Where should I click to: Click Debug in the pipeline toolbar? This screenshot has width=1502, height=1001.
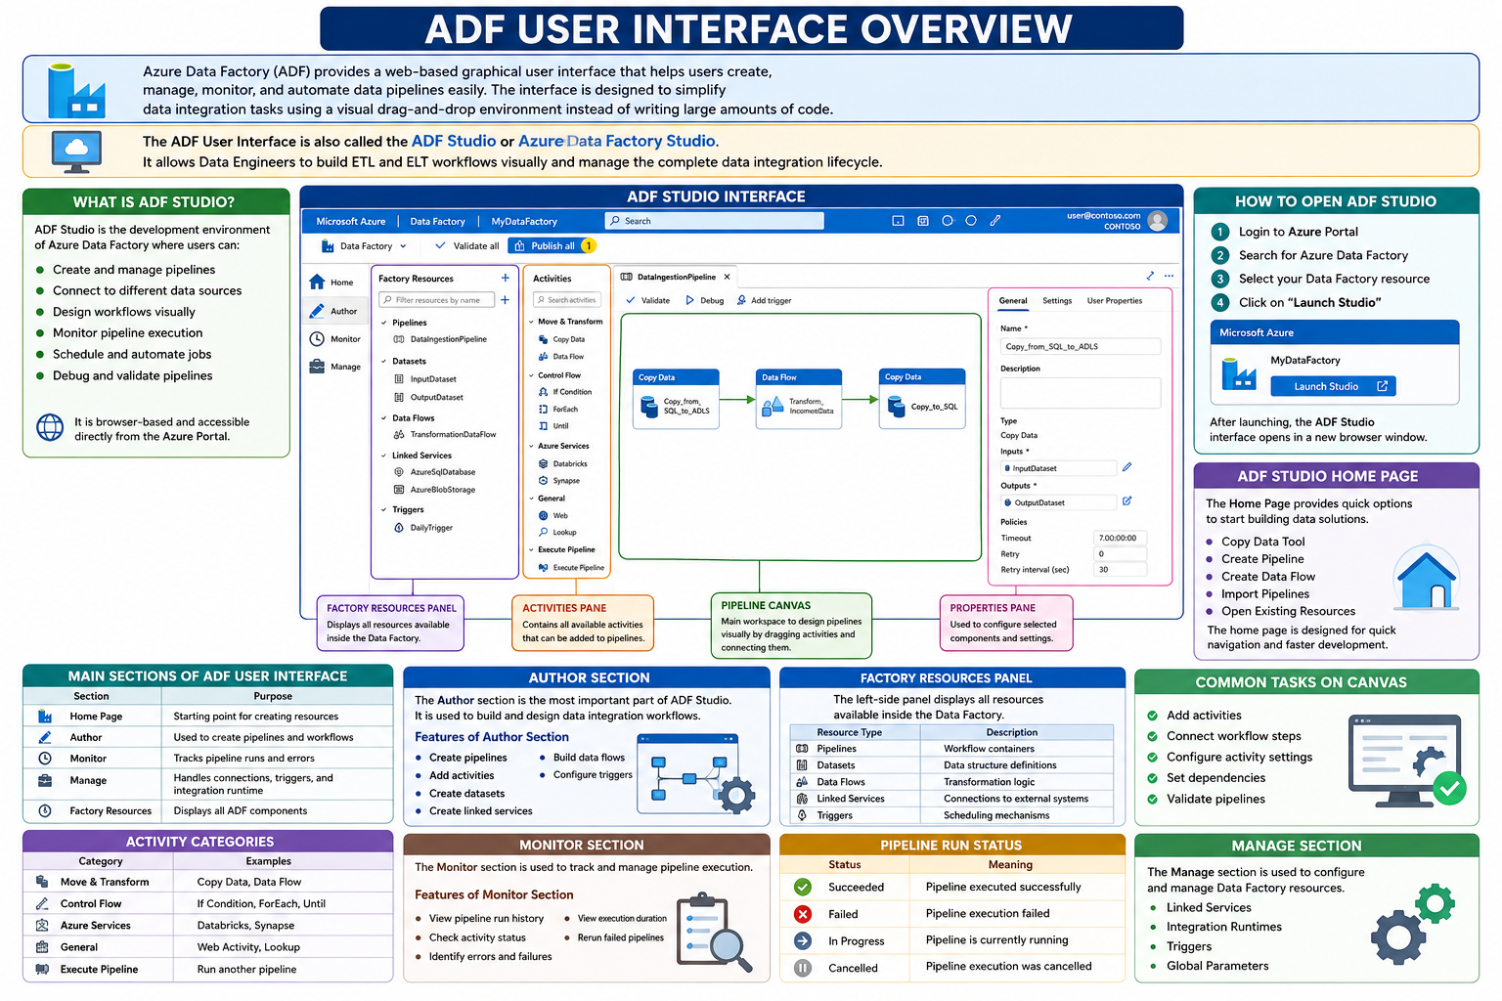click(705, 301)
